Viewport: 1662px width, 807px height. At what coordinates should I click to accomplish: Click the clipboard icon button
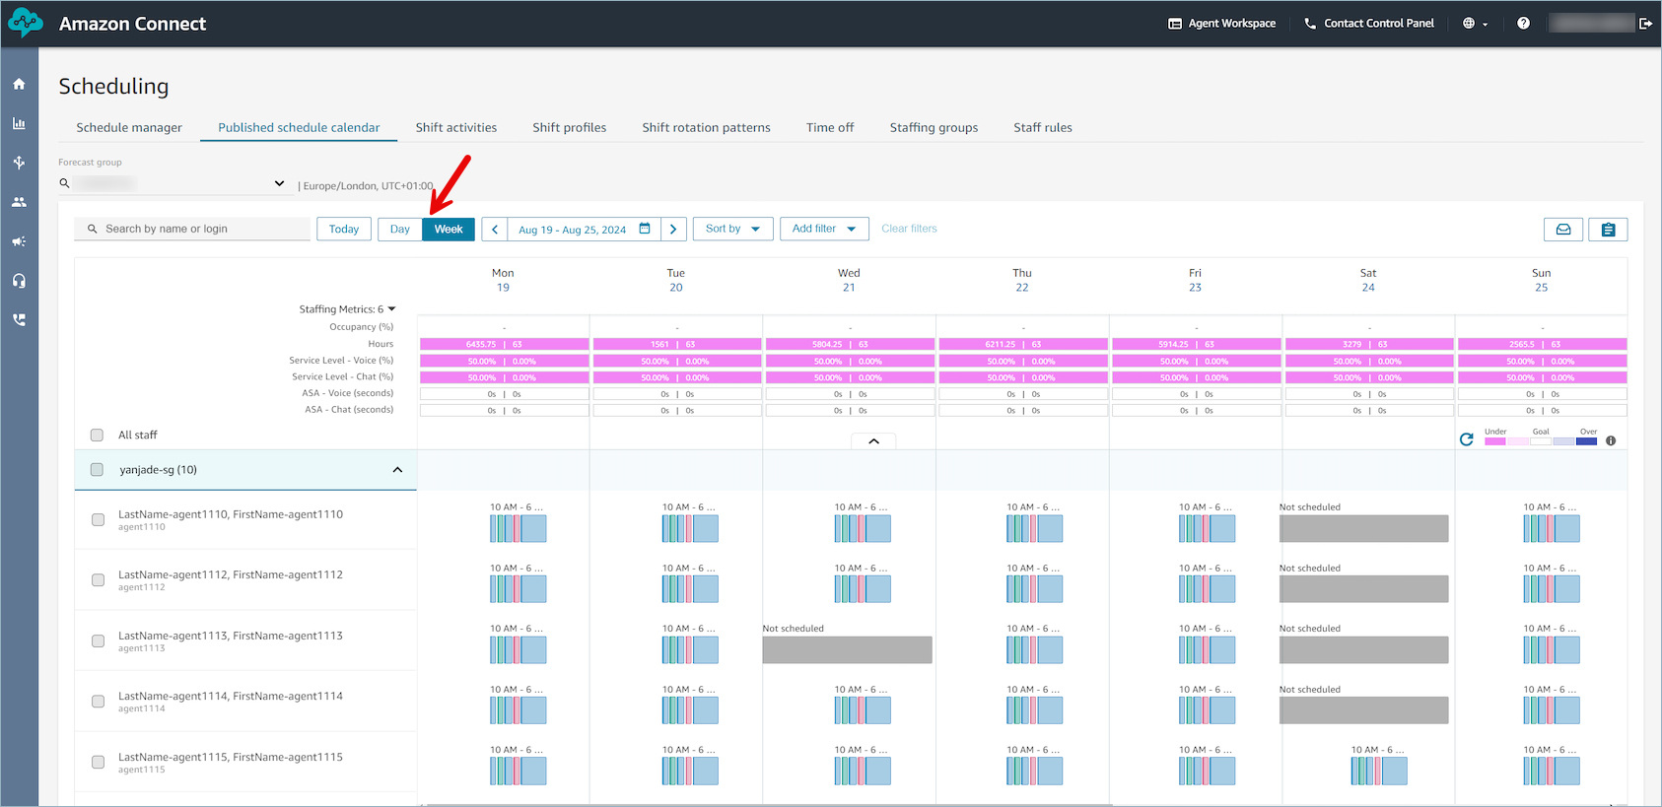tap(1608, 230)
